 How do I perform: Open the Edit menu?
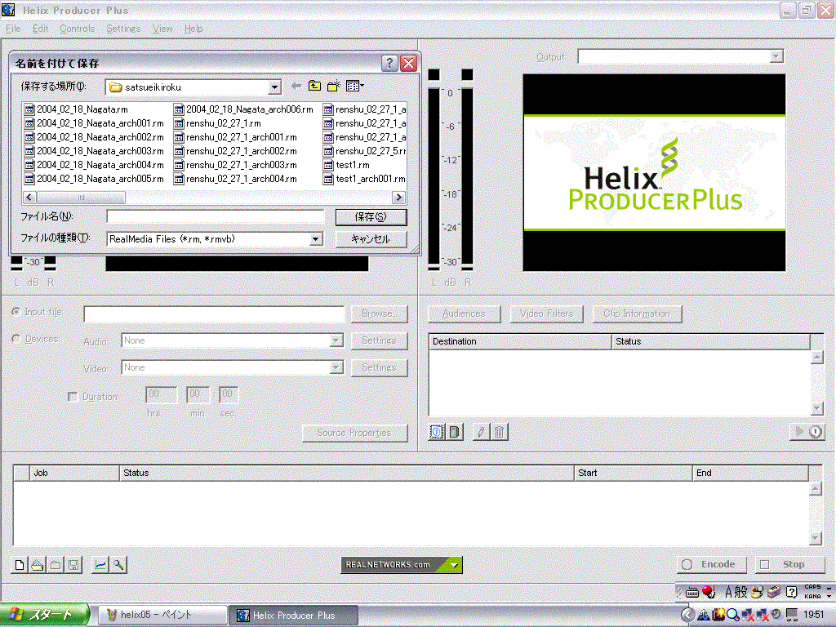(41, 29)
